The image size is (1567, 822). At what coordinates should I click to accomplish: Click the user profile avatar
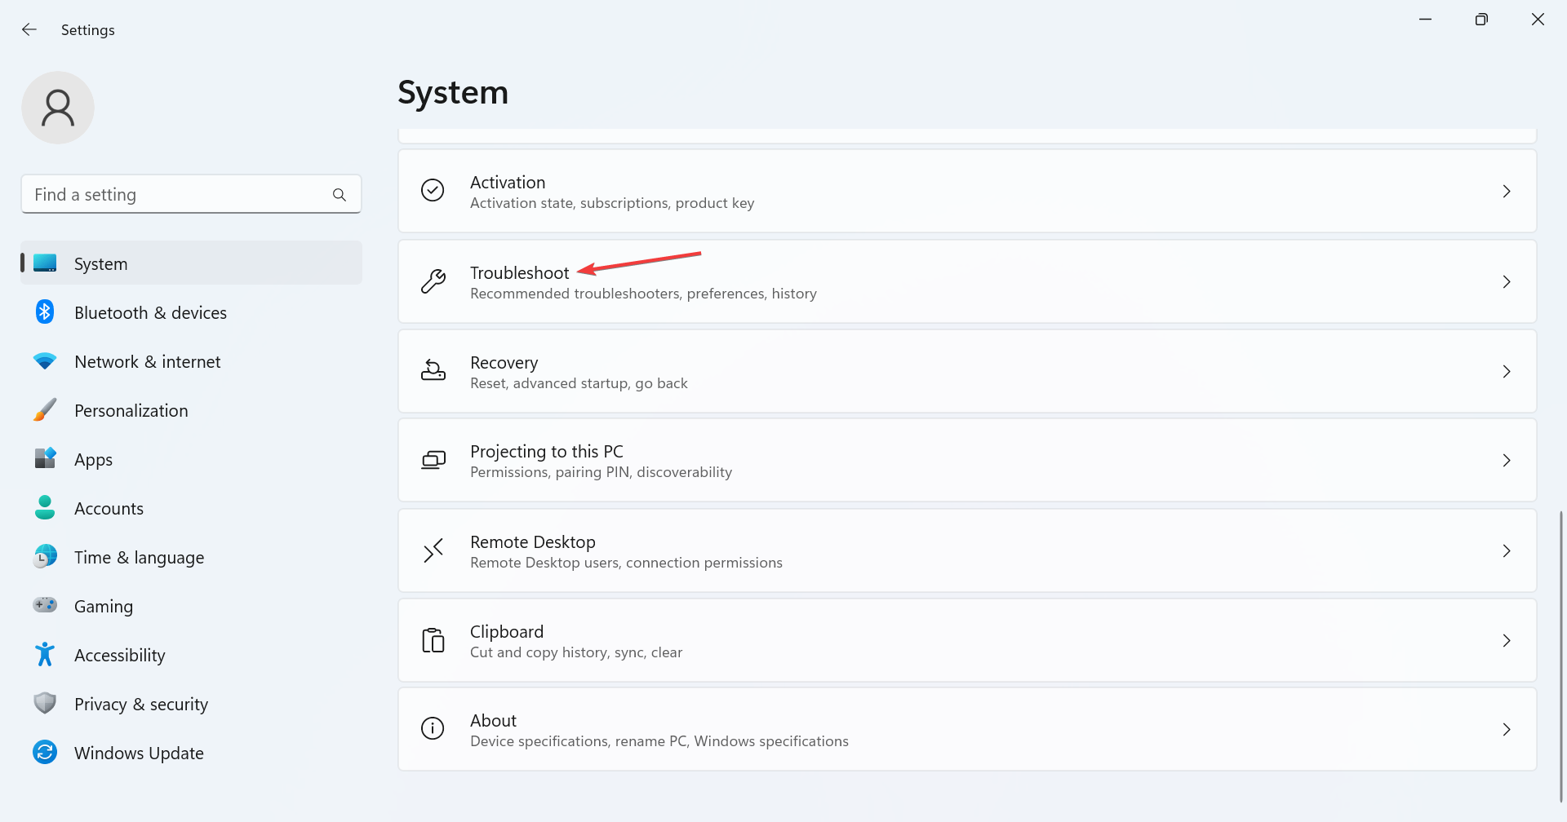point(58,108)
